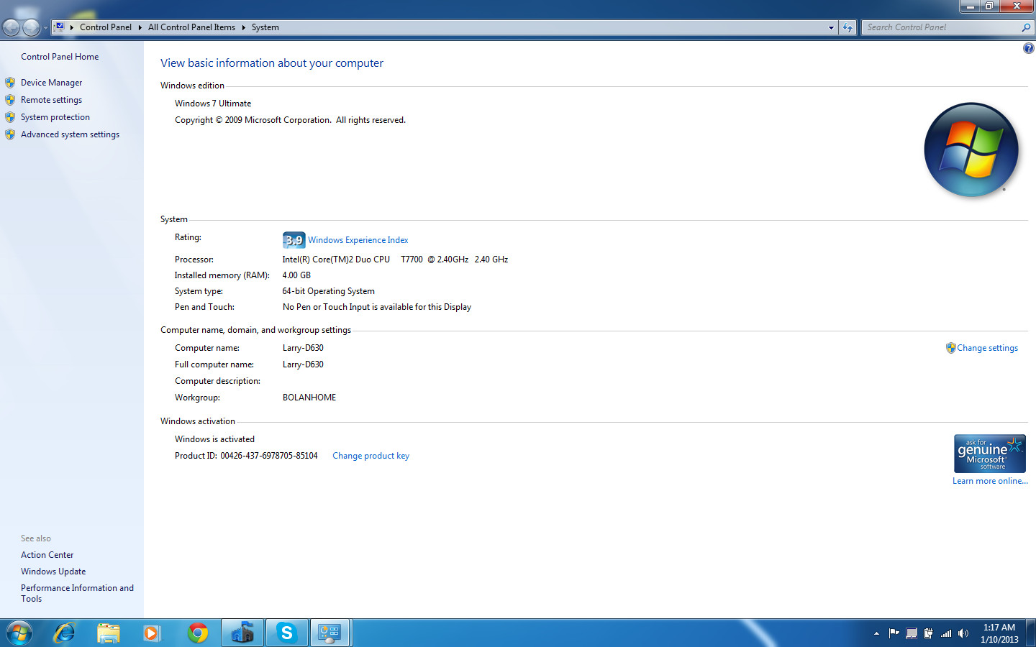1036x647 pixels.
Task: Click the 3.9 rating badge icon
Action: pos(294,240)
